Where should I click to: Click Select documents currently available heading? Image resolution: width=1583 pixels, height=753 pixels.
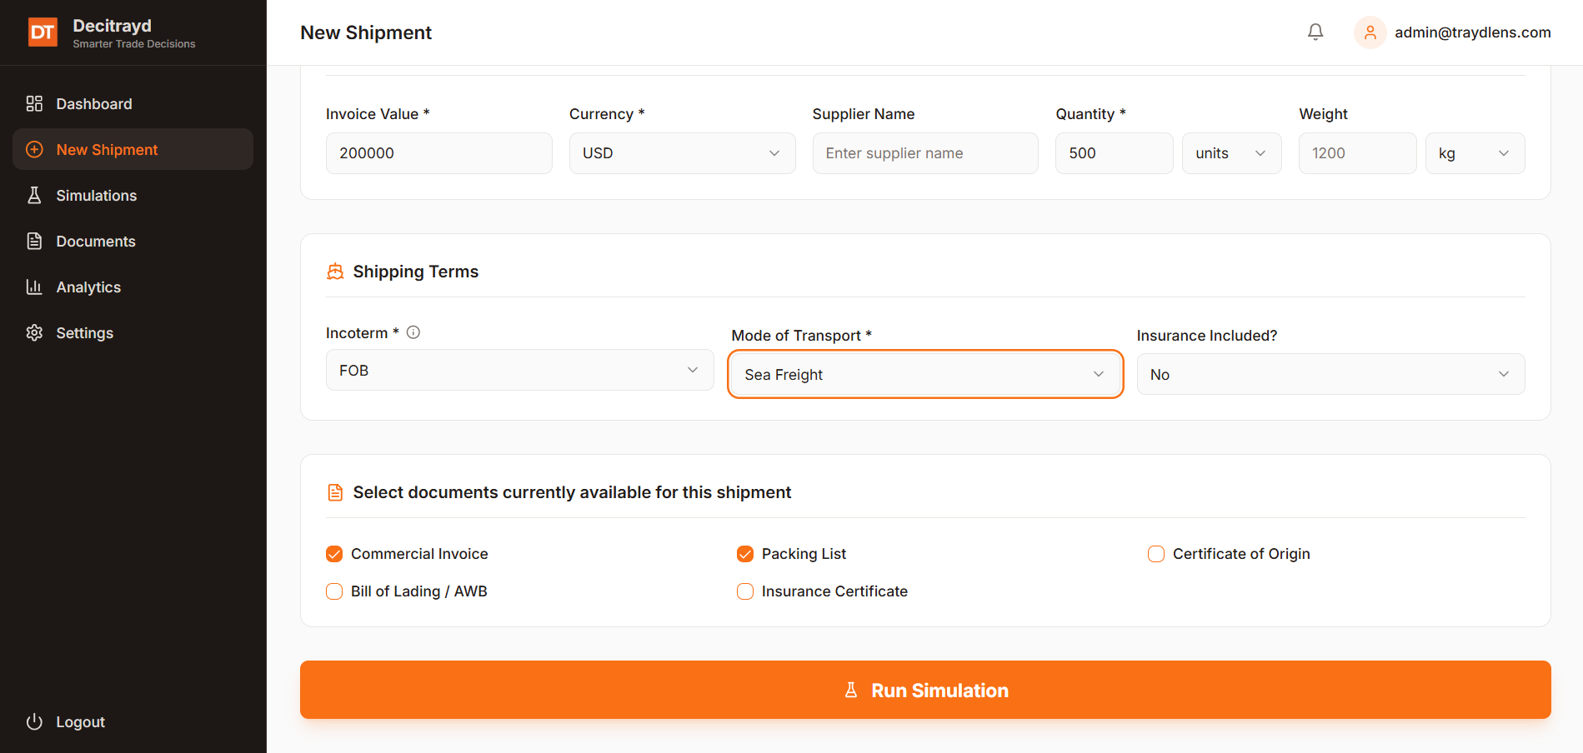point(572,492)
